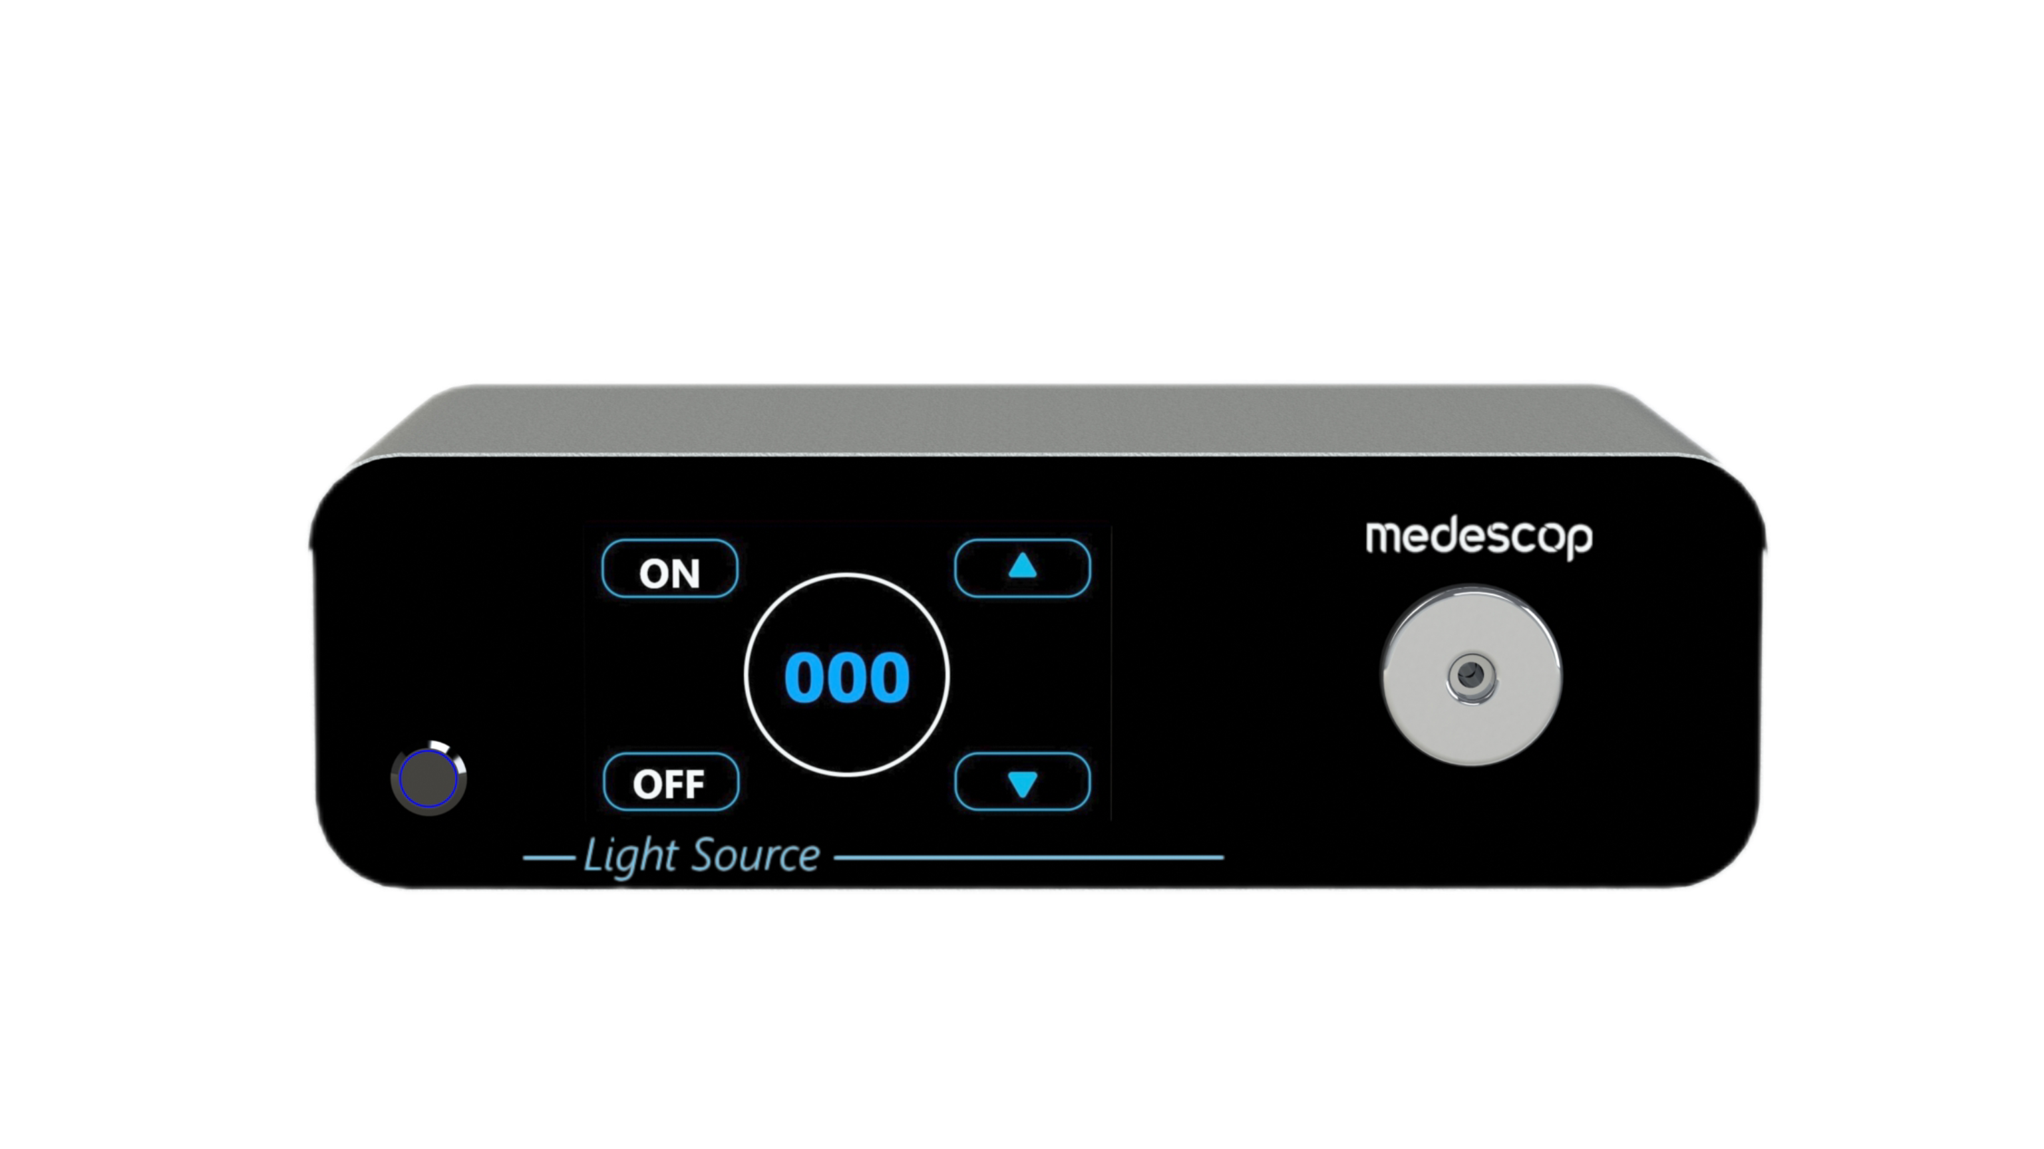Increase brightness with the up triangle button
The width and height of the screenshot is (2044, 1149).
coord(1022,568)
